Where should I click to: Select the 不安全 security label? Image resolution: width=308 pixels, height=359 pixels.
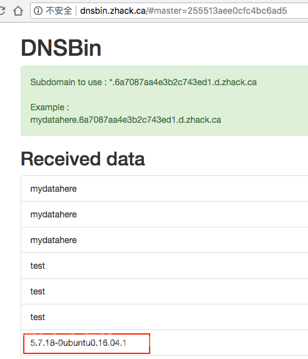pos(59,11)
